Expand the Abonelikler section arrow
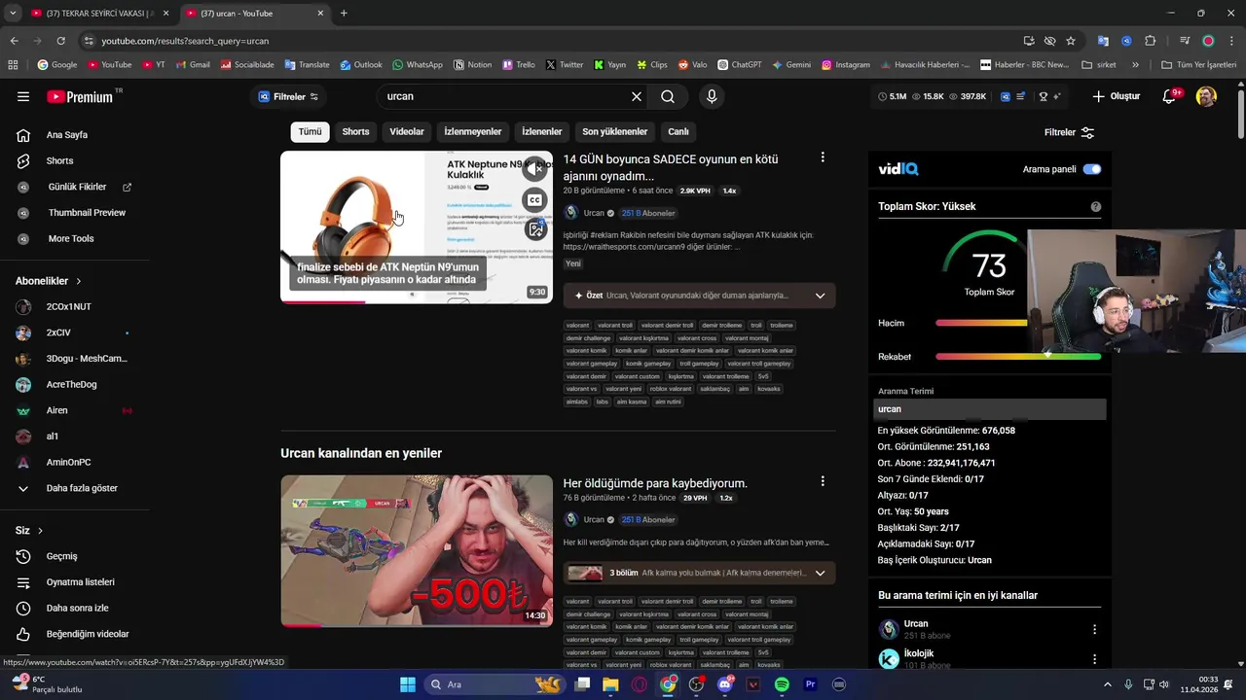The height and width of the screenshot is (700, 1246). 78,281
